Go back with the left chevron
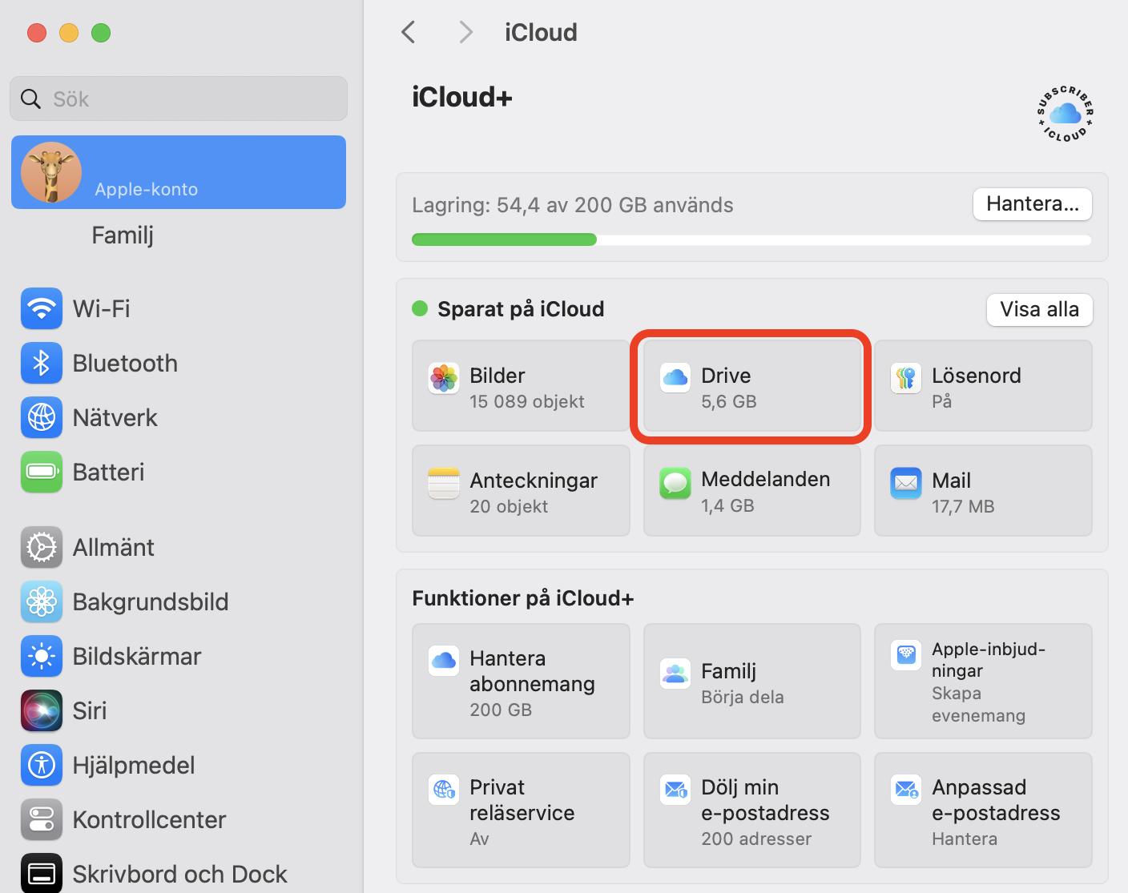The height and width of the screenshot is (893, 1128). click(409, 32)
